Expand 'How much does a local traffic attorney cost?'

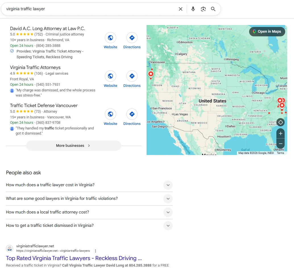89,212
